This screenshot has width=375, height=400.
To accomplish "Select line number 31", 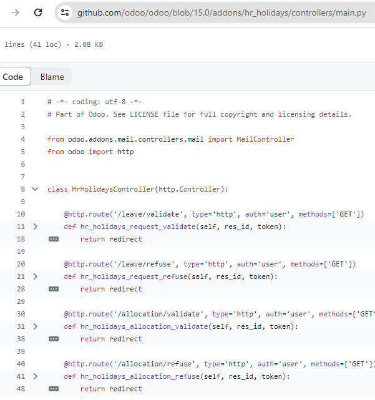I will [21, 326].
